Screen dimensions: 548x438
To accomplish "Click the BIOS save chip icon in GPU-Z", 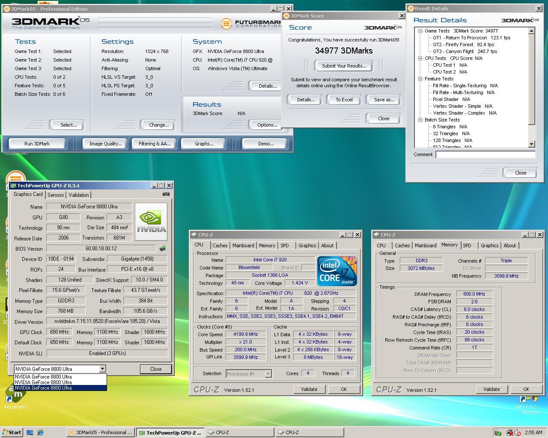I will (163, 248).
